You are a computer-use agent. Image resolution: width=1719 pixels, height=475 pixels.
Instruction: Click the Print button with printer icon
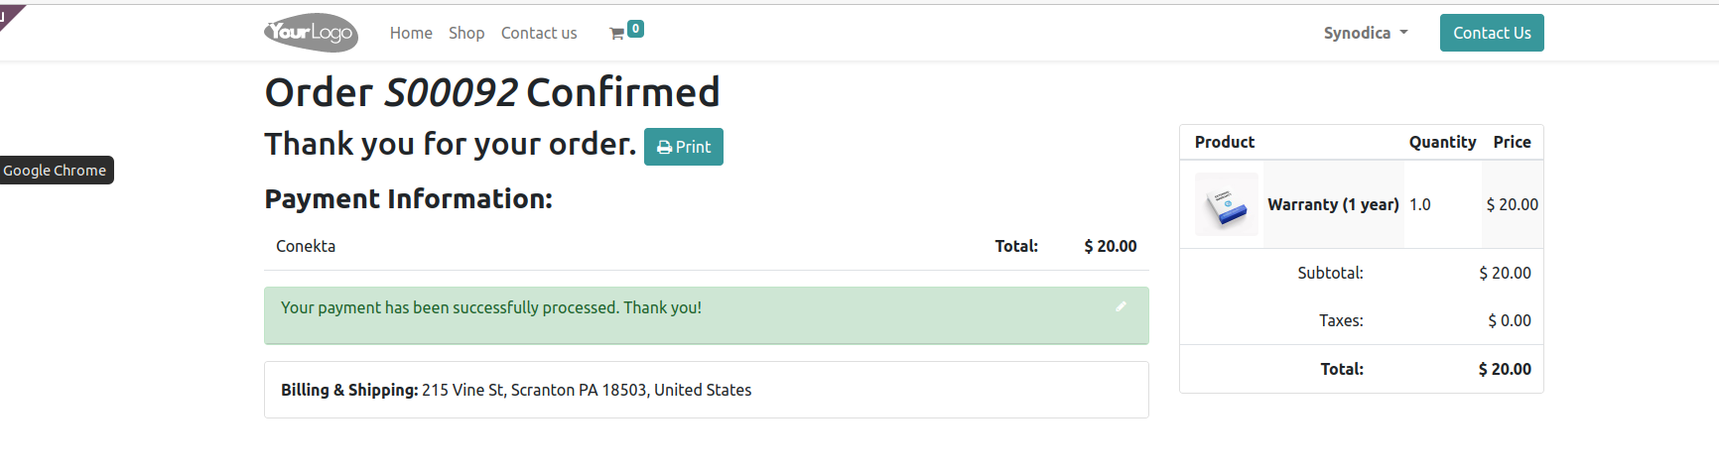[x=684, y=147]
